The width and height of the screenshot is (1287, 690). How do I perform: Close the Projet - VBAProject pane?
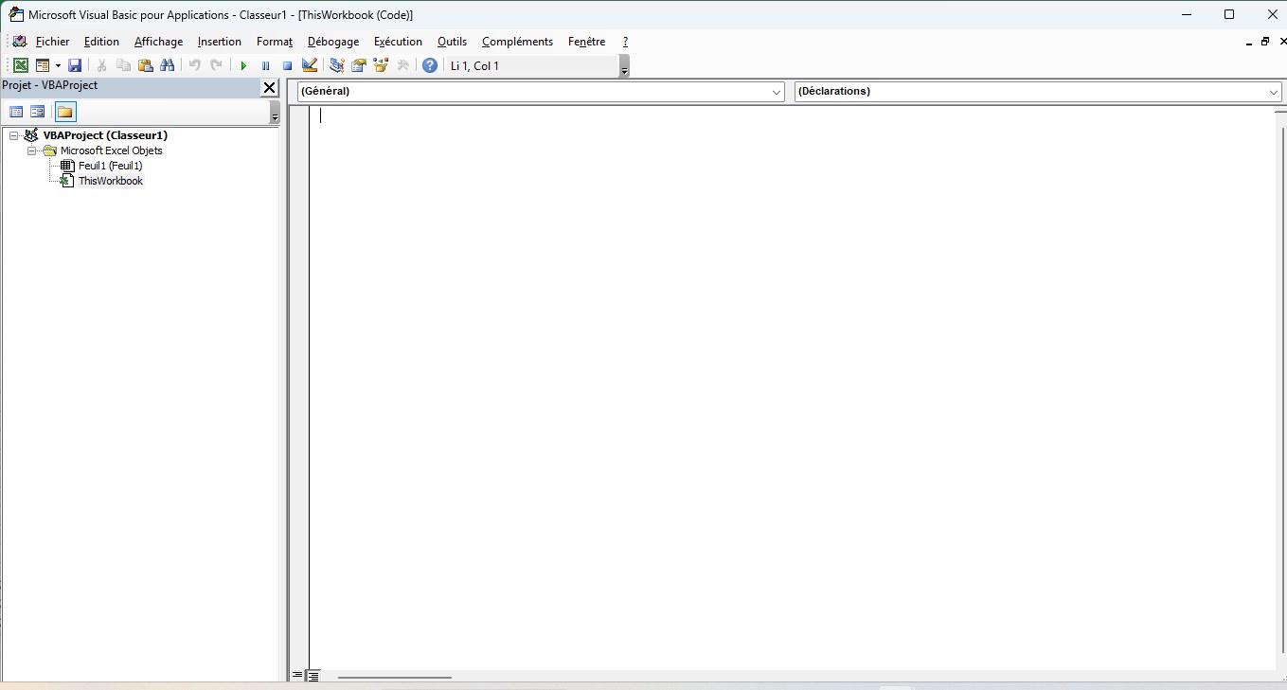pos(269,87)
